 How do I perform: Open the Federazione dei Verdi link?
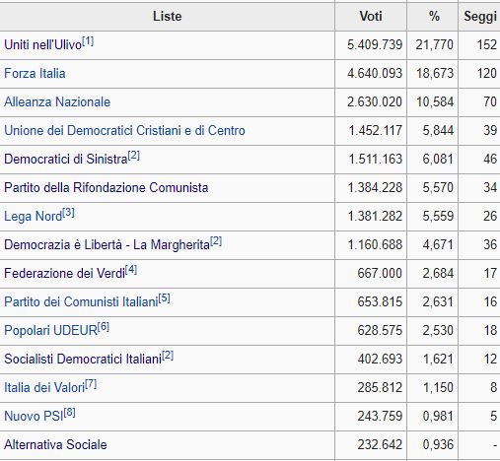tap(64, 274)
